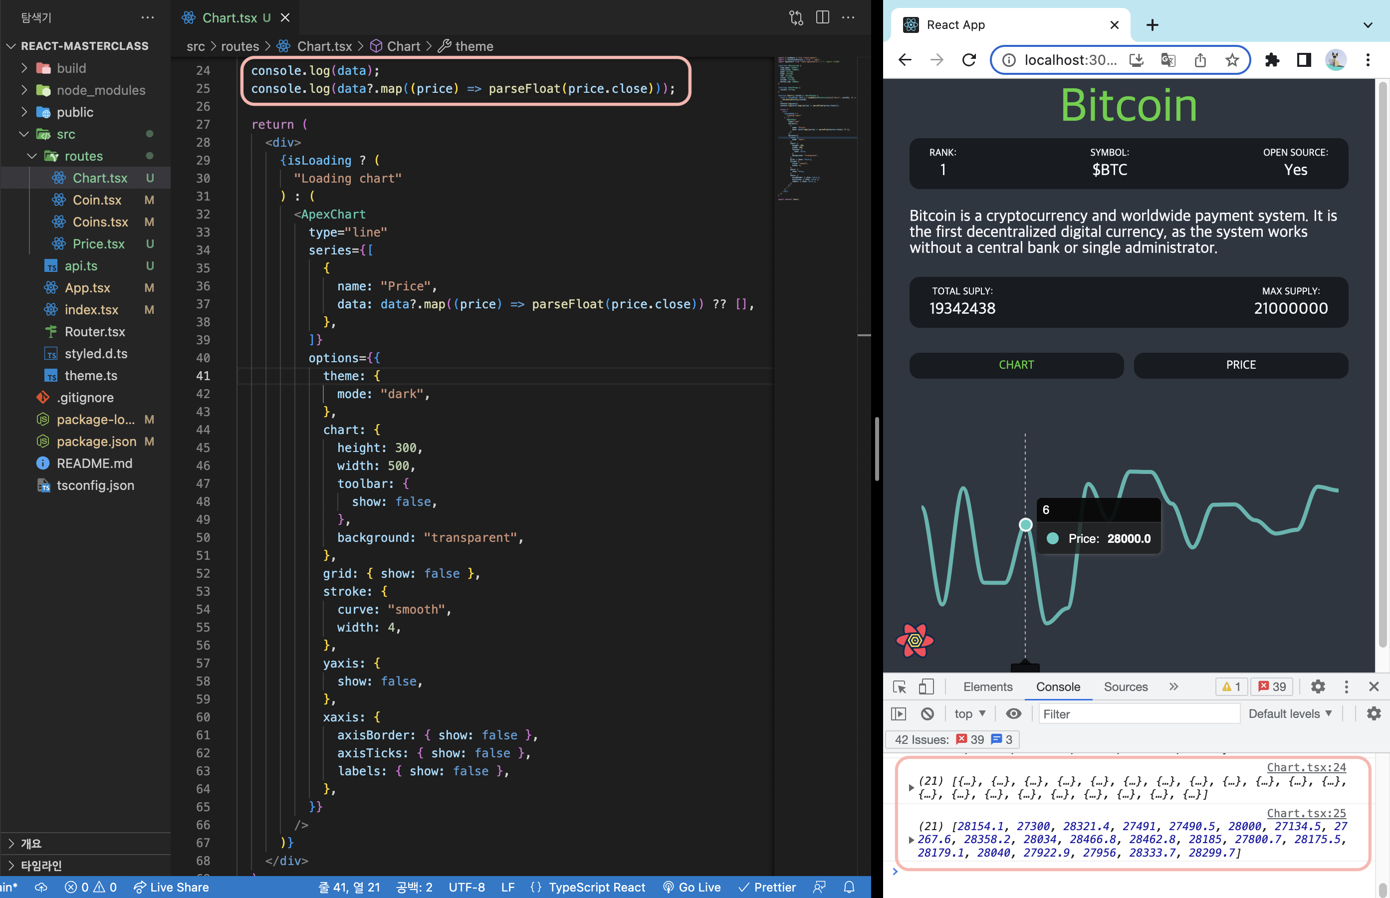
Task: Open the source control changes icon
Action: (796, 17)
